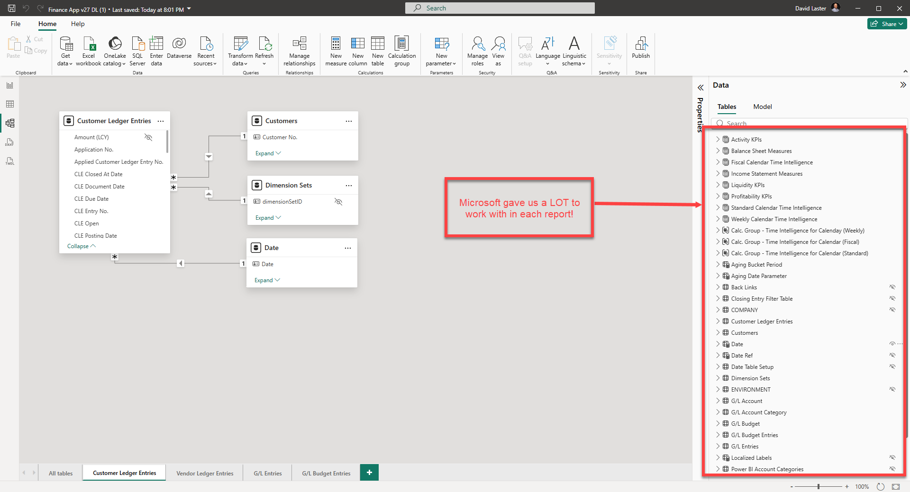Viewport: 910px width, 492px height.
Task: Click the zoom slider handle
Action: point(819,487)
